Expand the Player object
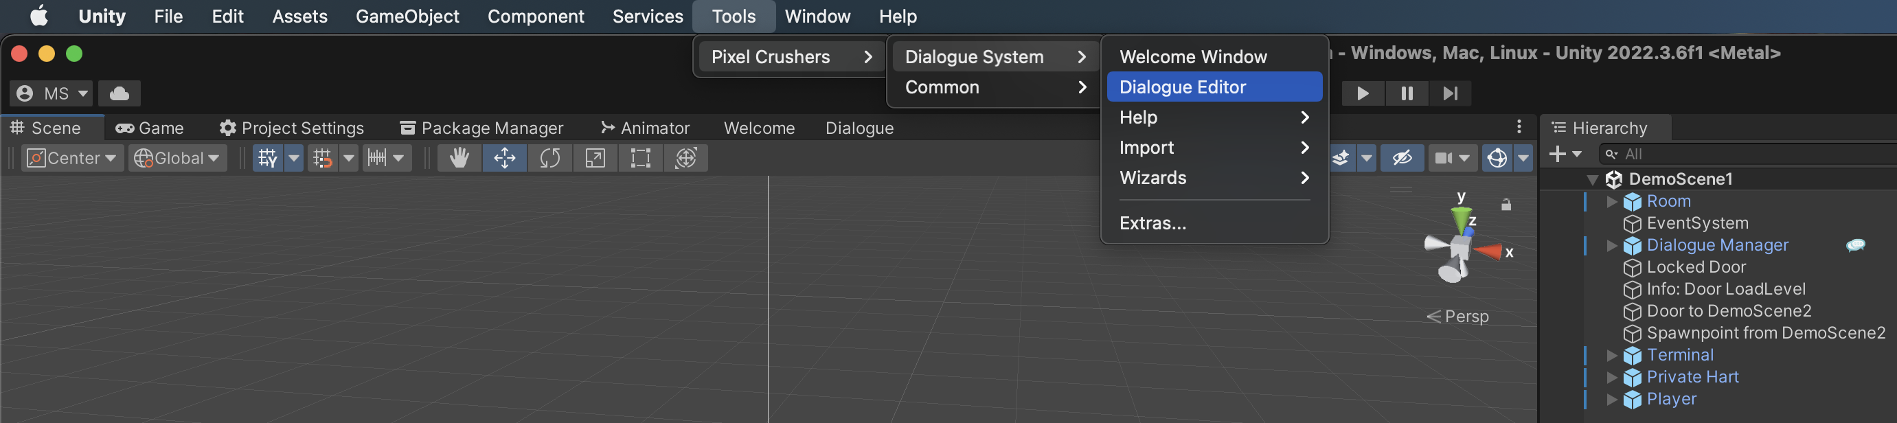Viewport: 1897px width, 423px height. [x=1611, y=399]
